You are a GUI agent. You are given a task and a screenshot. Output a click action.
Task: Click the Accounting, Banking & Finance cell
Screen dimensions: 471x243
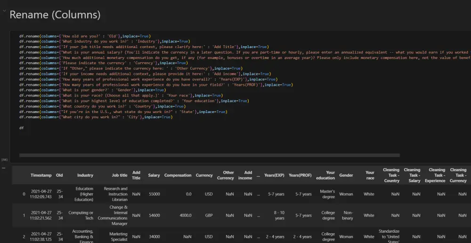[x=83, y=236]
